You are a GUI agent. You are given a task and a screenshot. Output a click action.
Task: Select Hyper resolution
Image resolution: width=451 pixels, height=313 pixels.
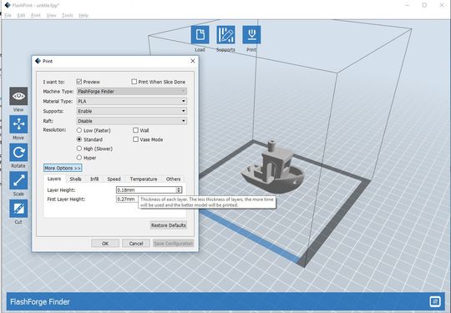(x=79, y=158)
